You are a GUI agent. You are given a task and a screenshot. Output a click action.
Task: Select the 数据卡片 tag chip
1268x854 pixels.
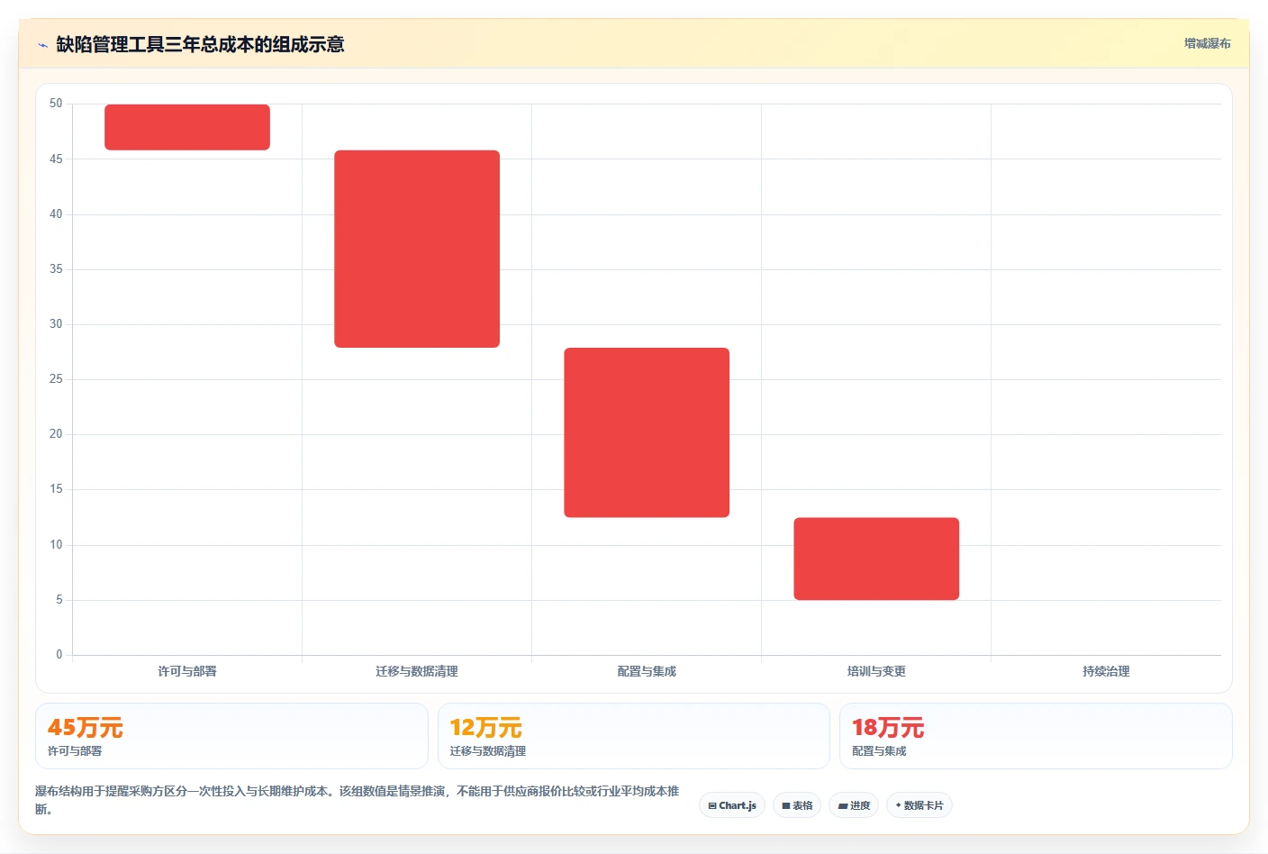[919, 805]
